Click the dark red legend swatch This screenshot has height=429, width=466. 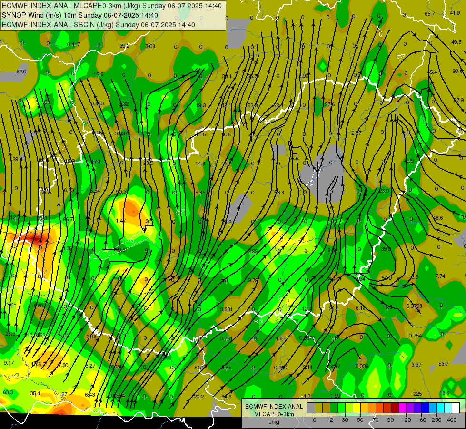click(x=395, y=408)
